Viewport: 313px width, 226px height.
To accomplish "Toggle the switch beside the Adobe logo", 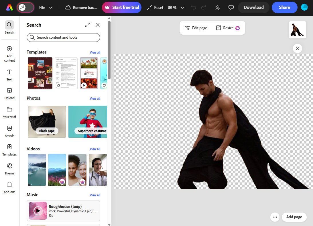I will coord(25,8).
